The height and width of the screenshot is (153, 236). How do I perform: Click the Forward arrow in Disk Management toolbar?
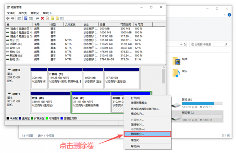(x=13, y=18)
